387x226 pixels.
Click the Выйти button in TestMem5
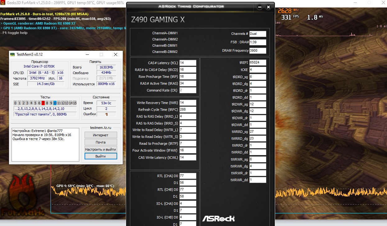pyautogui.click(x=100, y=156)
